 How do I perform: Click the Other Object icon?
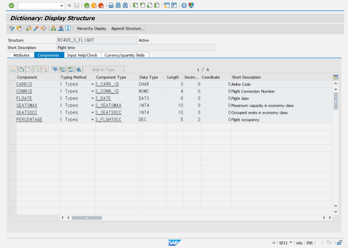pos(19,28)
